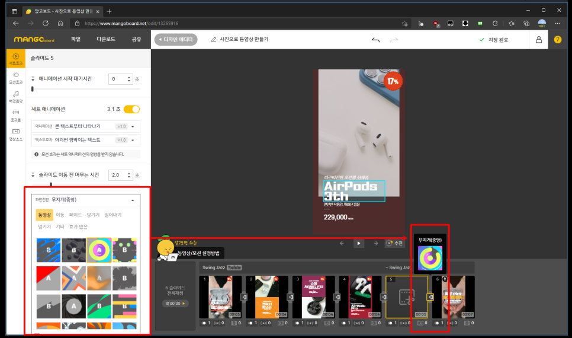Open the 애니메이션 큰 텍스트부터 나타나기 dropdown
The image size is (572, 338).
pos(86,126)
